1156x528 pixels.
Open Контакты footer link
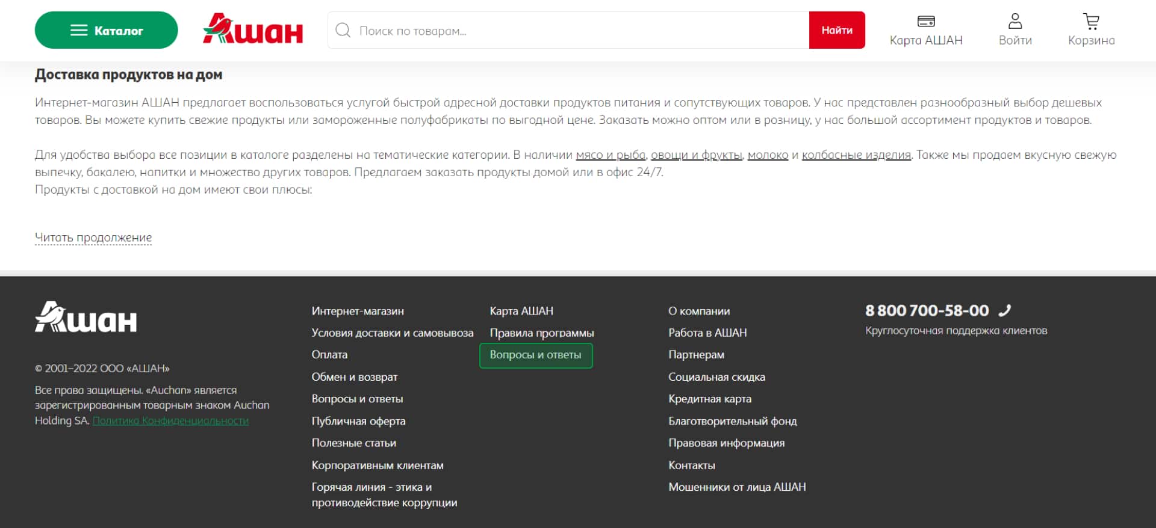point(692,465)
